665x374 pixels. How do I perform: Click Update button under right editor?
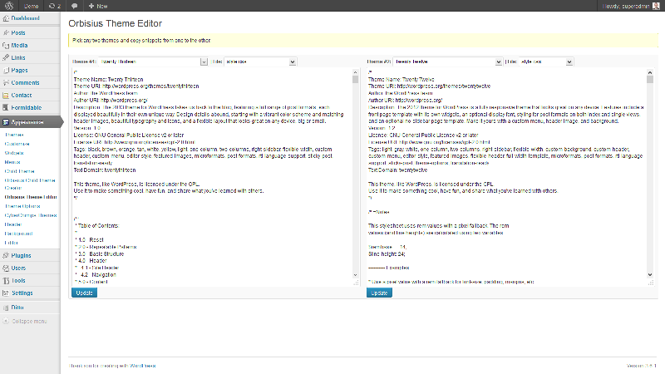[379, 293]
